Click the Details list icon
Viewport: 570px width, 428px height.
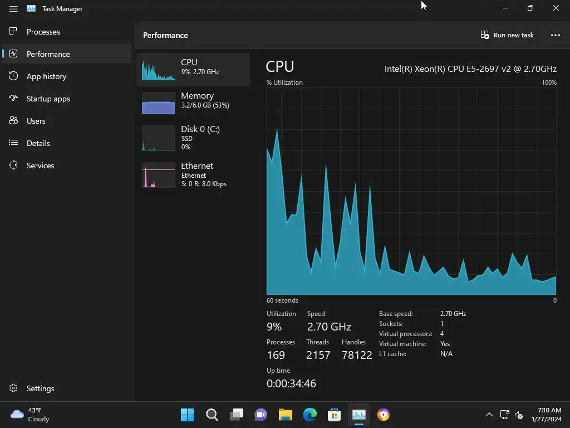(x=13, y=143)
